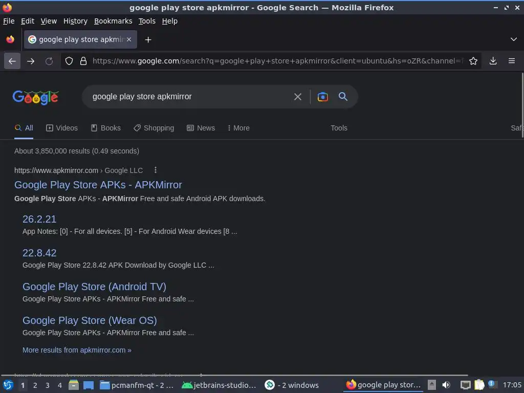Screen dimensions: 524x393
Task: Open the start menu bird icon in taskbar
Action: [x=8, y=385]
